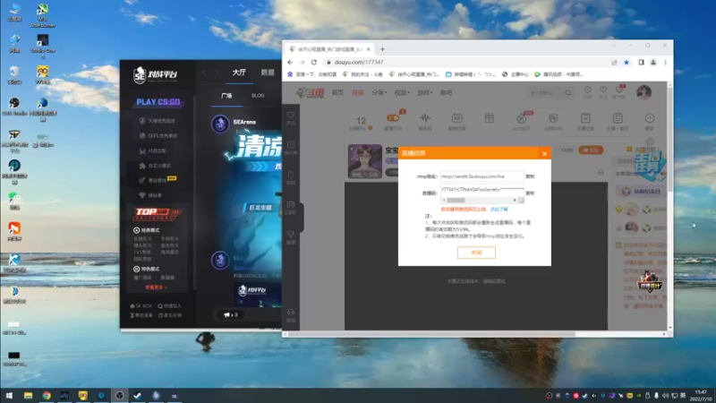Click the gift box icon in streamer toolbar
The height and width of the screenshot is (403, 716).
489,119
